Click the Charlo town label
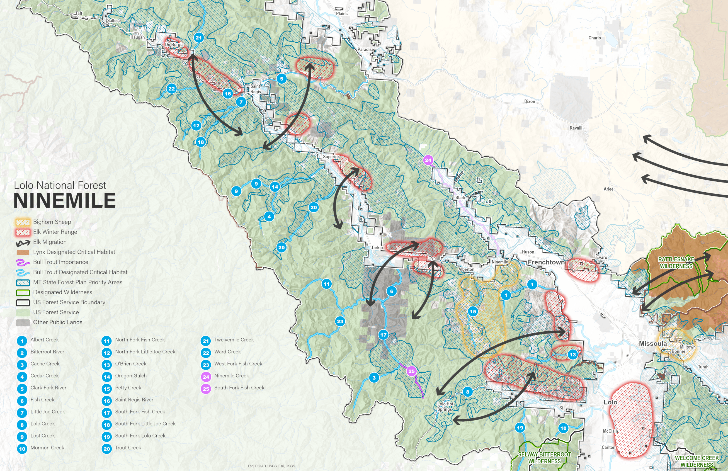 coord(594,38)
